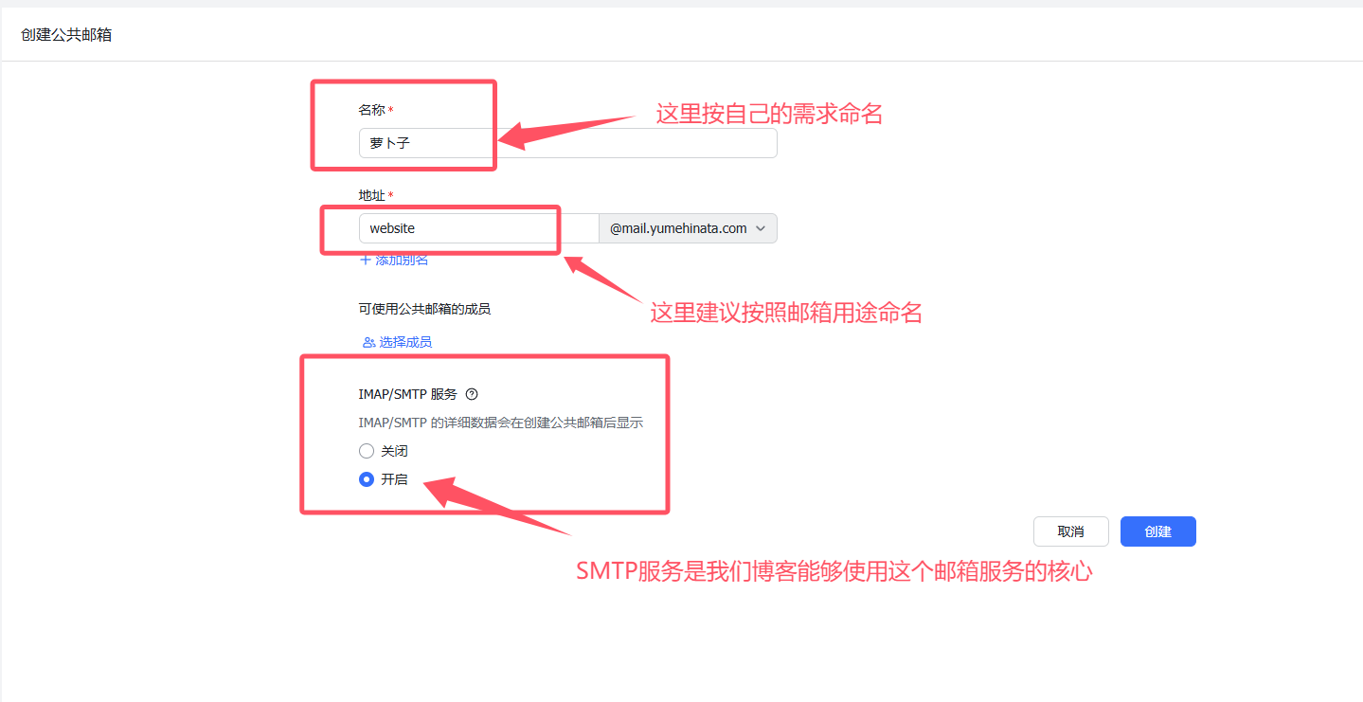Viewport: 1363px width, 702px height.
Task: Click the help icon beside IMAP/SMTP 服务
Action: pyautogui.click(x=472, y=394)
